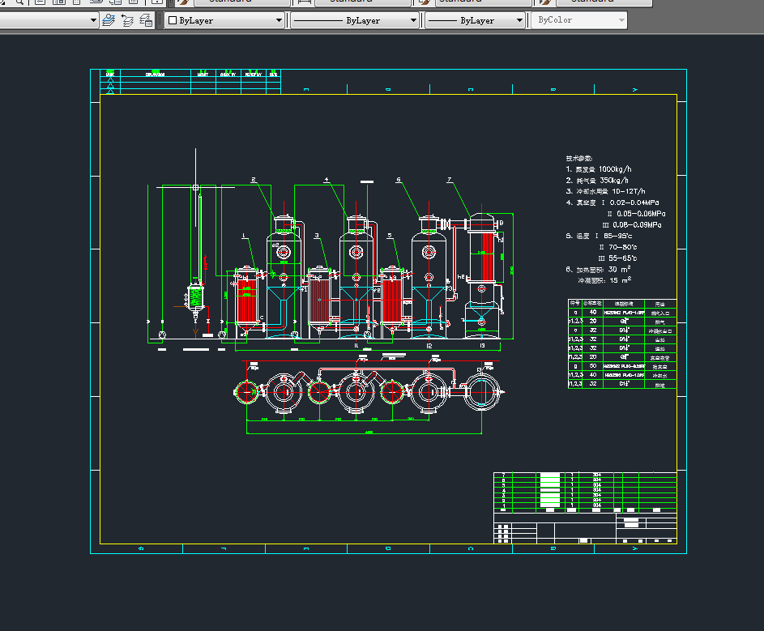Open the linetype ByLayer dropdown beside color control
Screen dimensions: 764x631
[414, 20]
